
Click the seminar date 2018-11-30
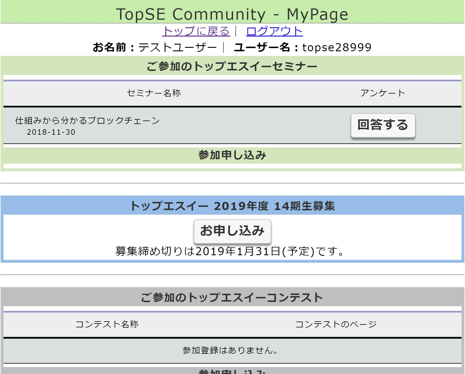51,132
